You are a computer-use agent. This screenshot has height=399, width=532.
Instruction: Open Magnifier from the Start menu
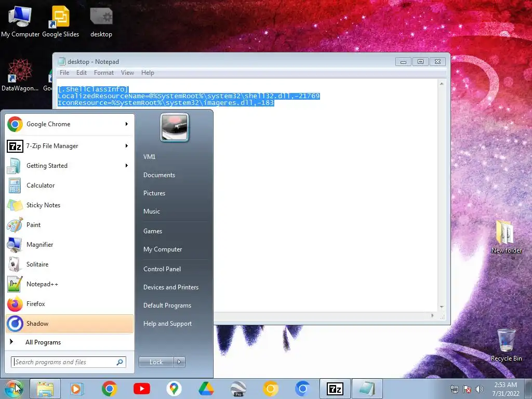click(70, 245)
